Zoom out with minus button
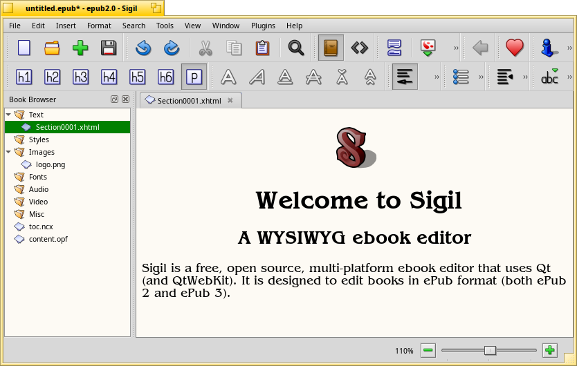Image resolution: width=577 pixels, height=366 pixels. [x=428, y=350]
